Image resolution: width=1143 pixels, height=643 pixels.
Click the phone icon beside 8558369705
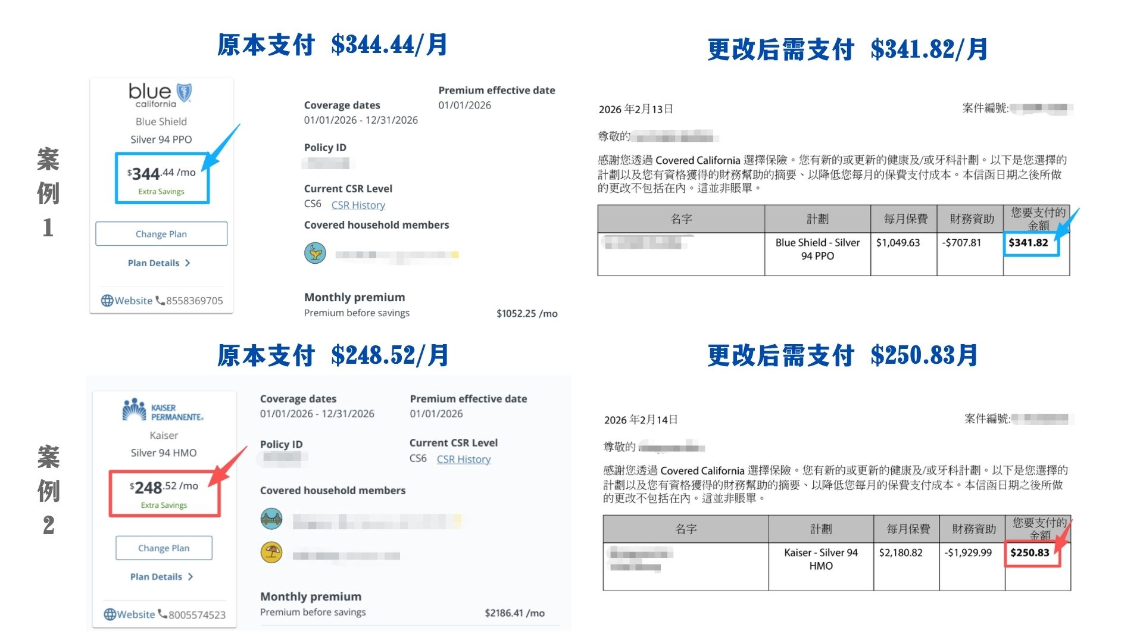click(160, 301)
